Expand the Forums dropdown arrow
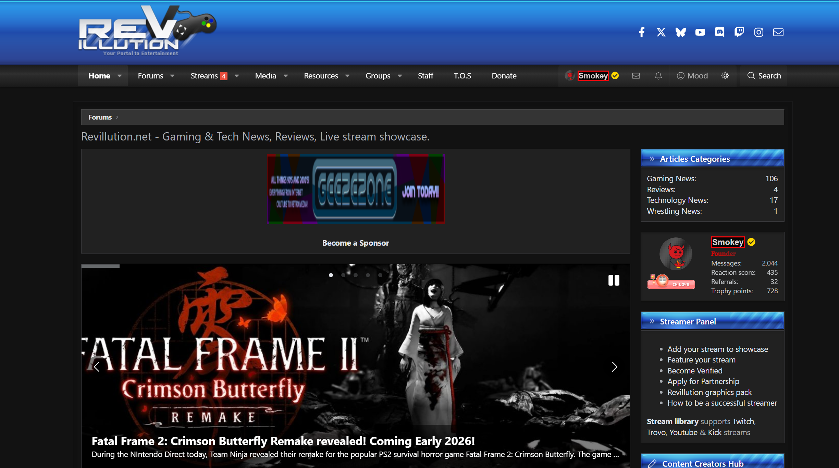This screenshot has width=839, height=468. tap(172, 76)
